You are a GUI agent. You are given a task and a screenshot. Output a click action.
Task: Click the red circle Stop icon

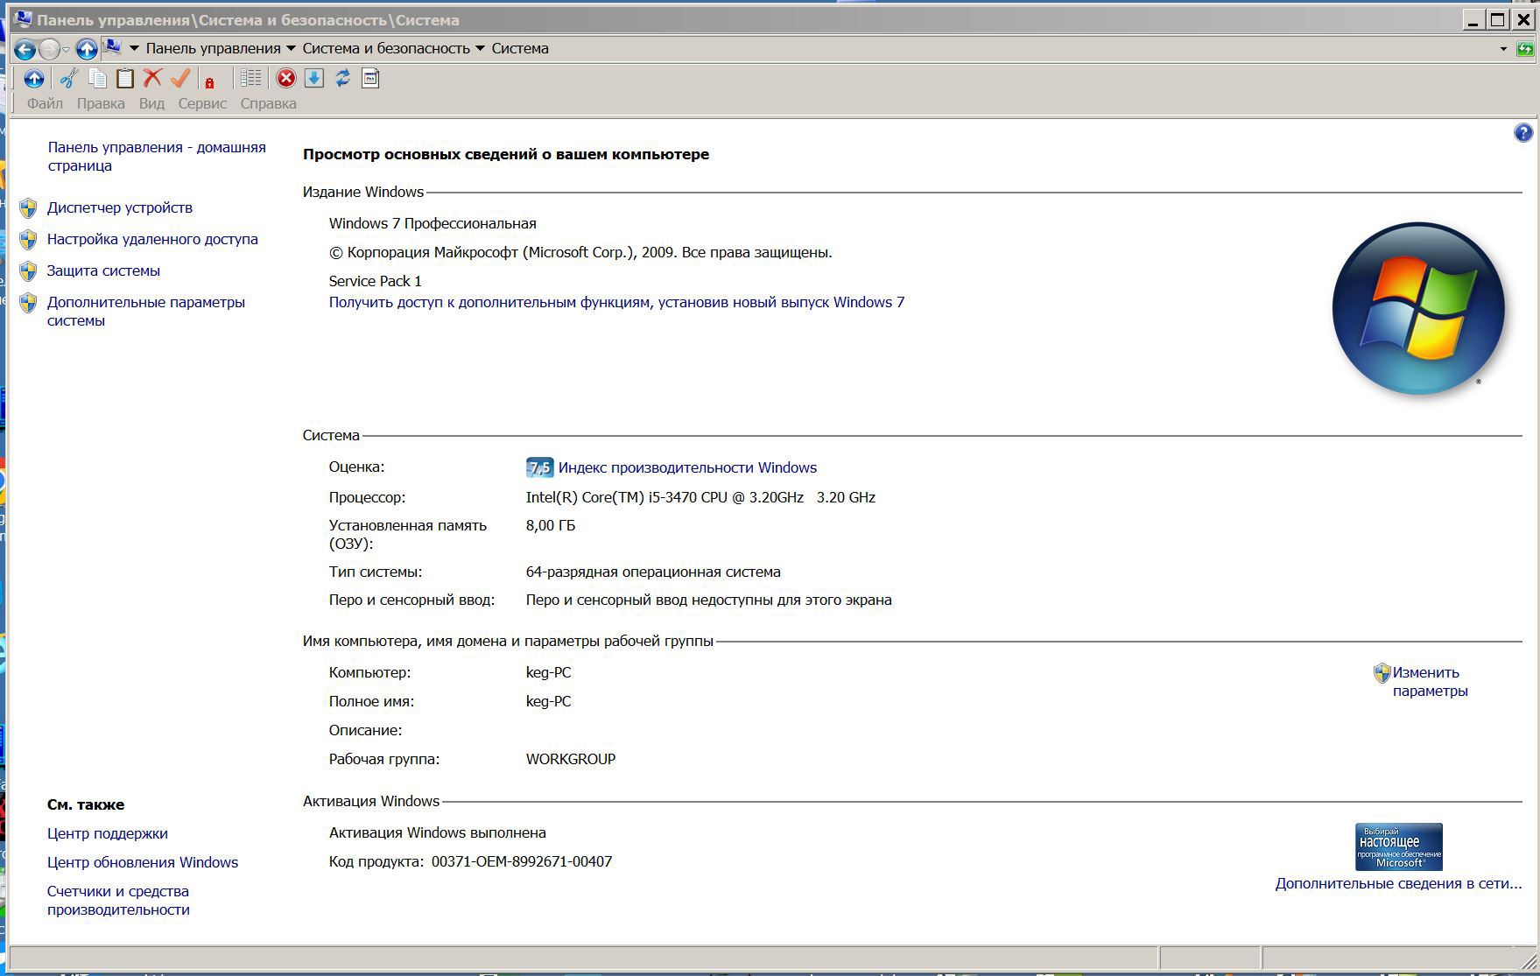click(x=286, y=79)
